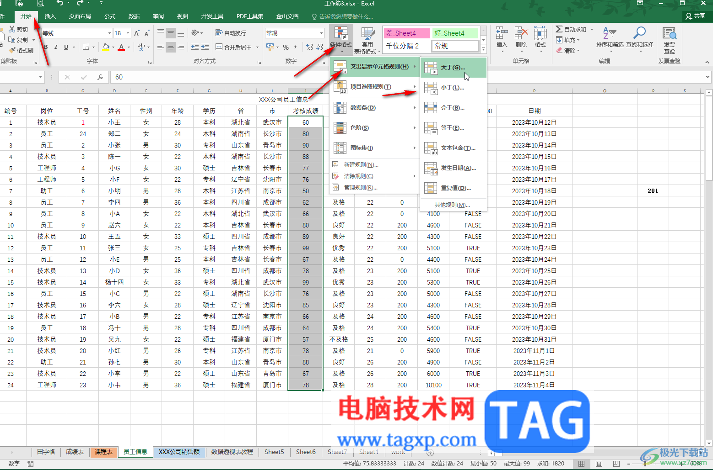Image resolution: width=713 pixels, height=470 pixels.
Task: Toggle Wrap Text (自动换行)
Action: click(x=231, y=33)
